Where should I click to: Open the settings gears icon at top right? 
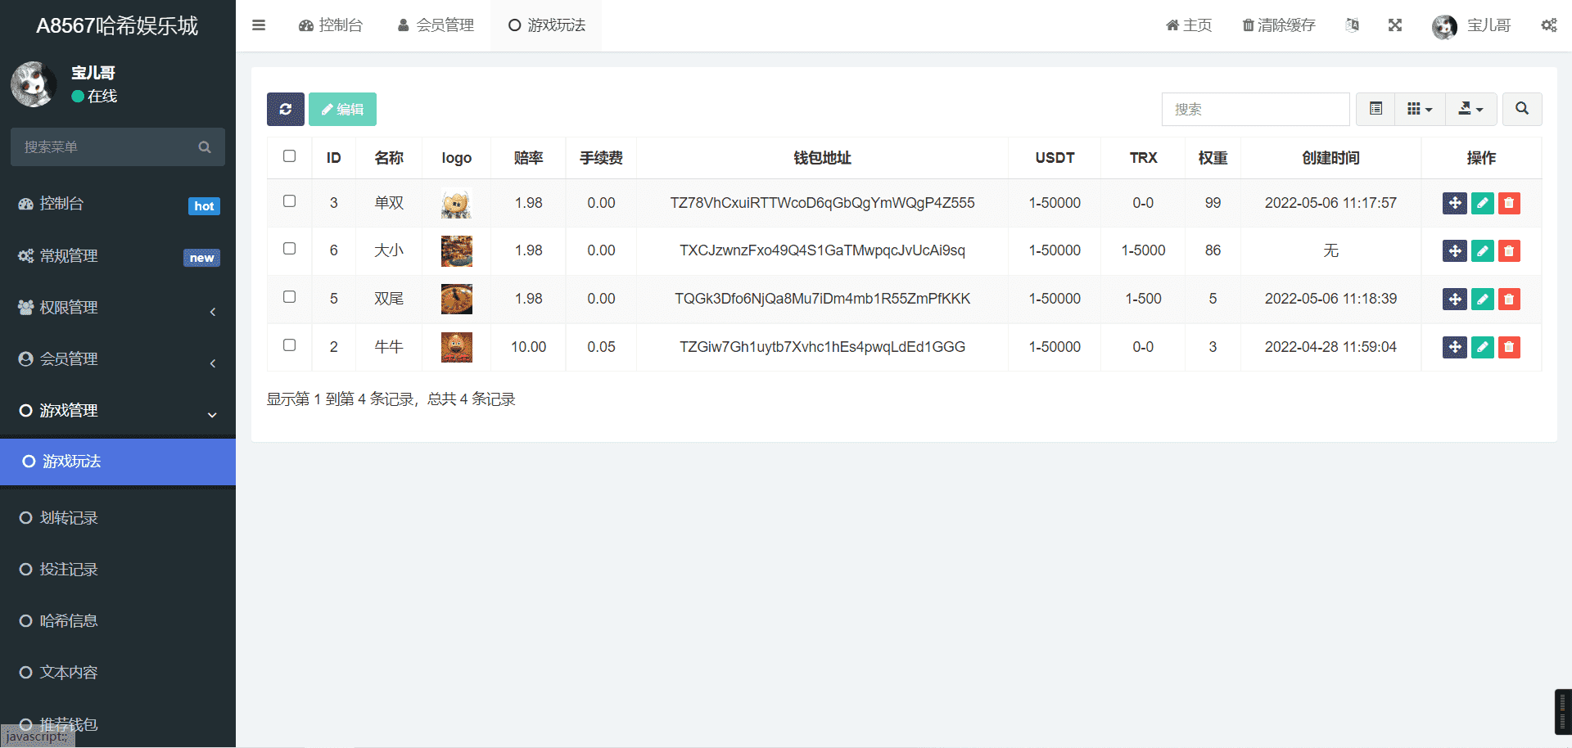coord(1548,25)
